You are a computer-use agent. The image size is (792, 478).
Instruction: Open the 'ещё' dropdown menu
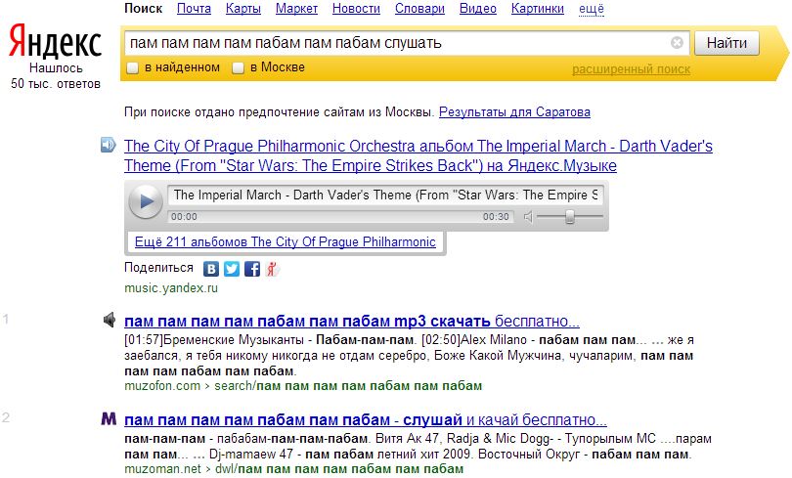point(592,9)
